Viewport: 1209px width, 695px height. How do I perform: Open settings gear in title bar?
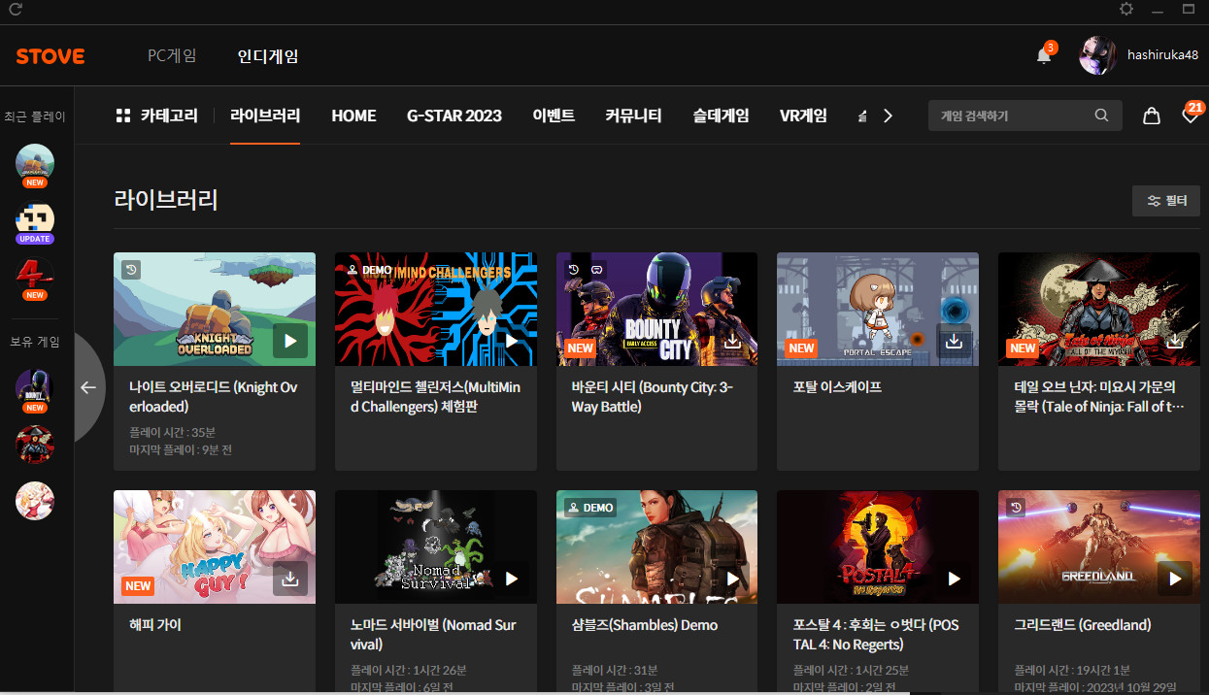click(x=1126, y=9)
